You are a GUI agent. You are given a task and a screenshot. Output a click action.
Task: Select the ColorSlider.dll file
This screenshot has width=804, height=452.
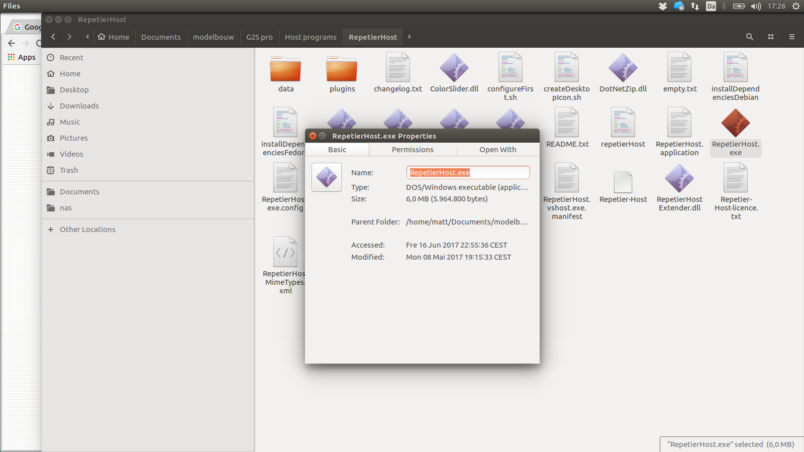pyautogui.click(x=454, y=68)
